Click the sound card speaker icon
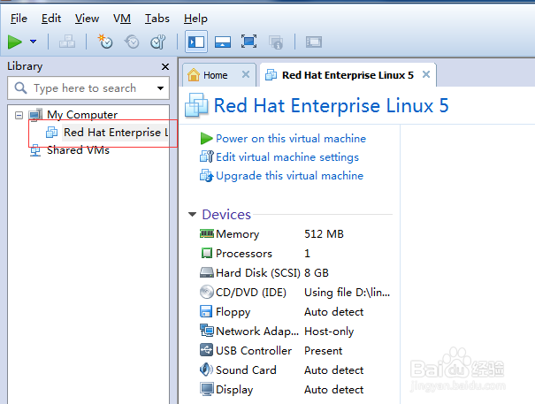 [206, 370]
